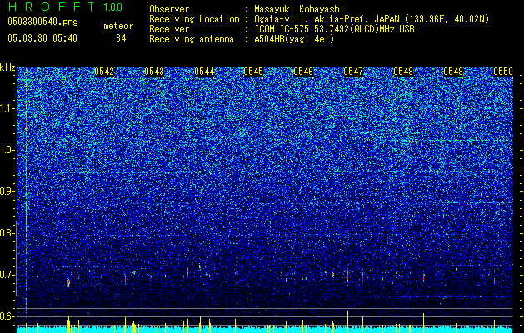The width and height of the screenshot is (524, 333).
Task: Click the Observer field label
Action: coord(169,9)
